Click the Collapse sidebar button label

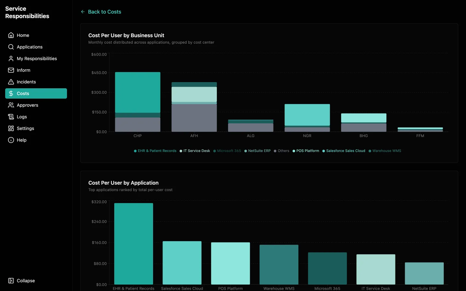(26, 281)
